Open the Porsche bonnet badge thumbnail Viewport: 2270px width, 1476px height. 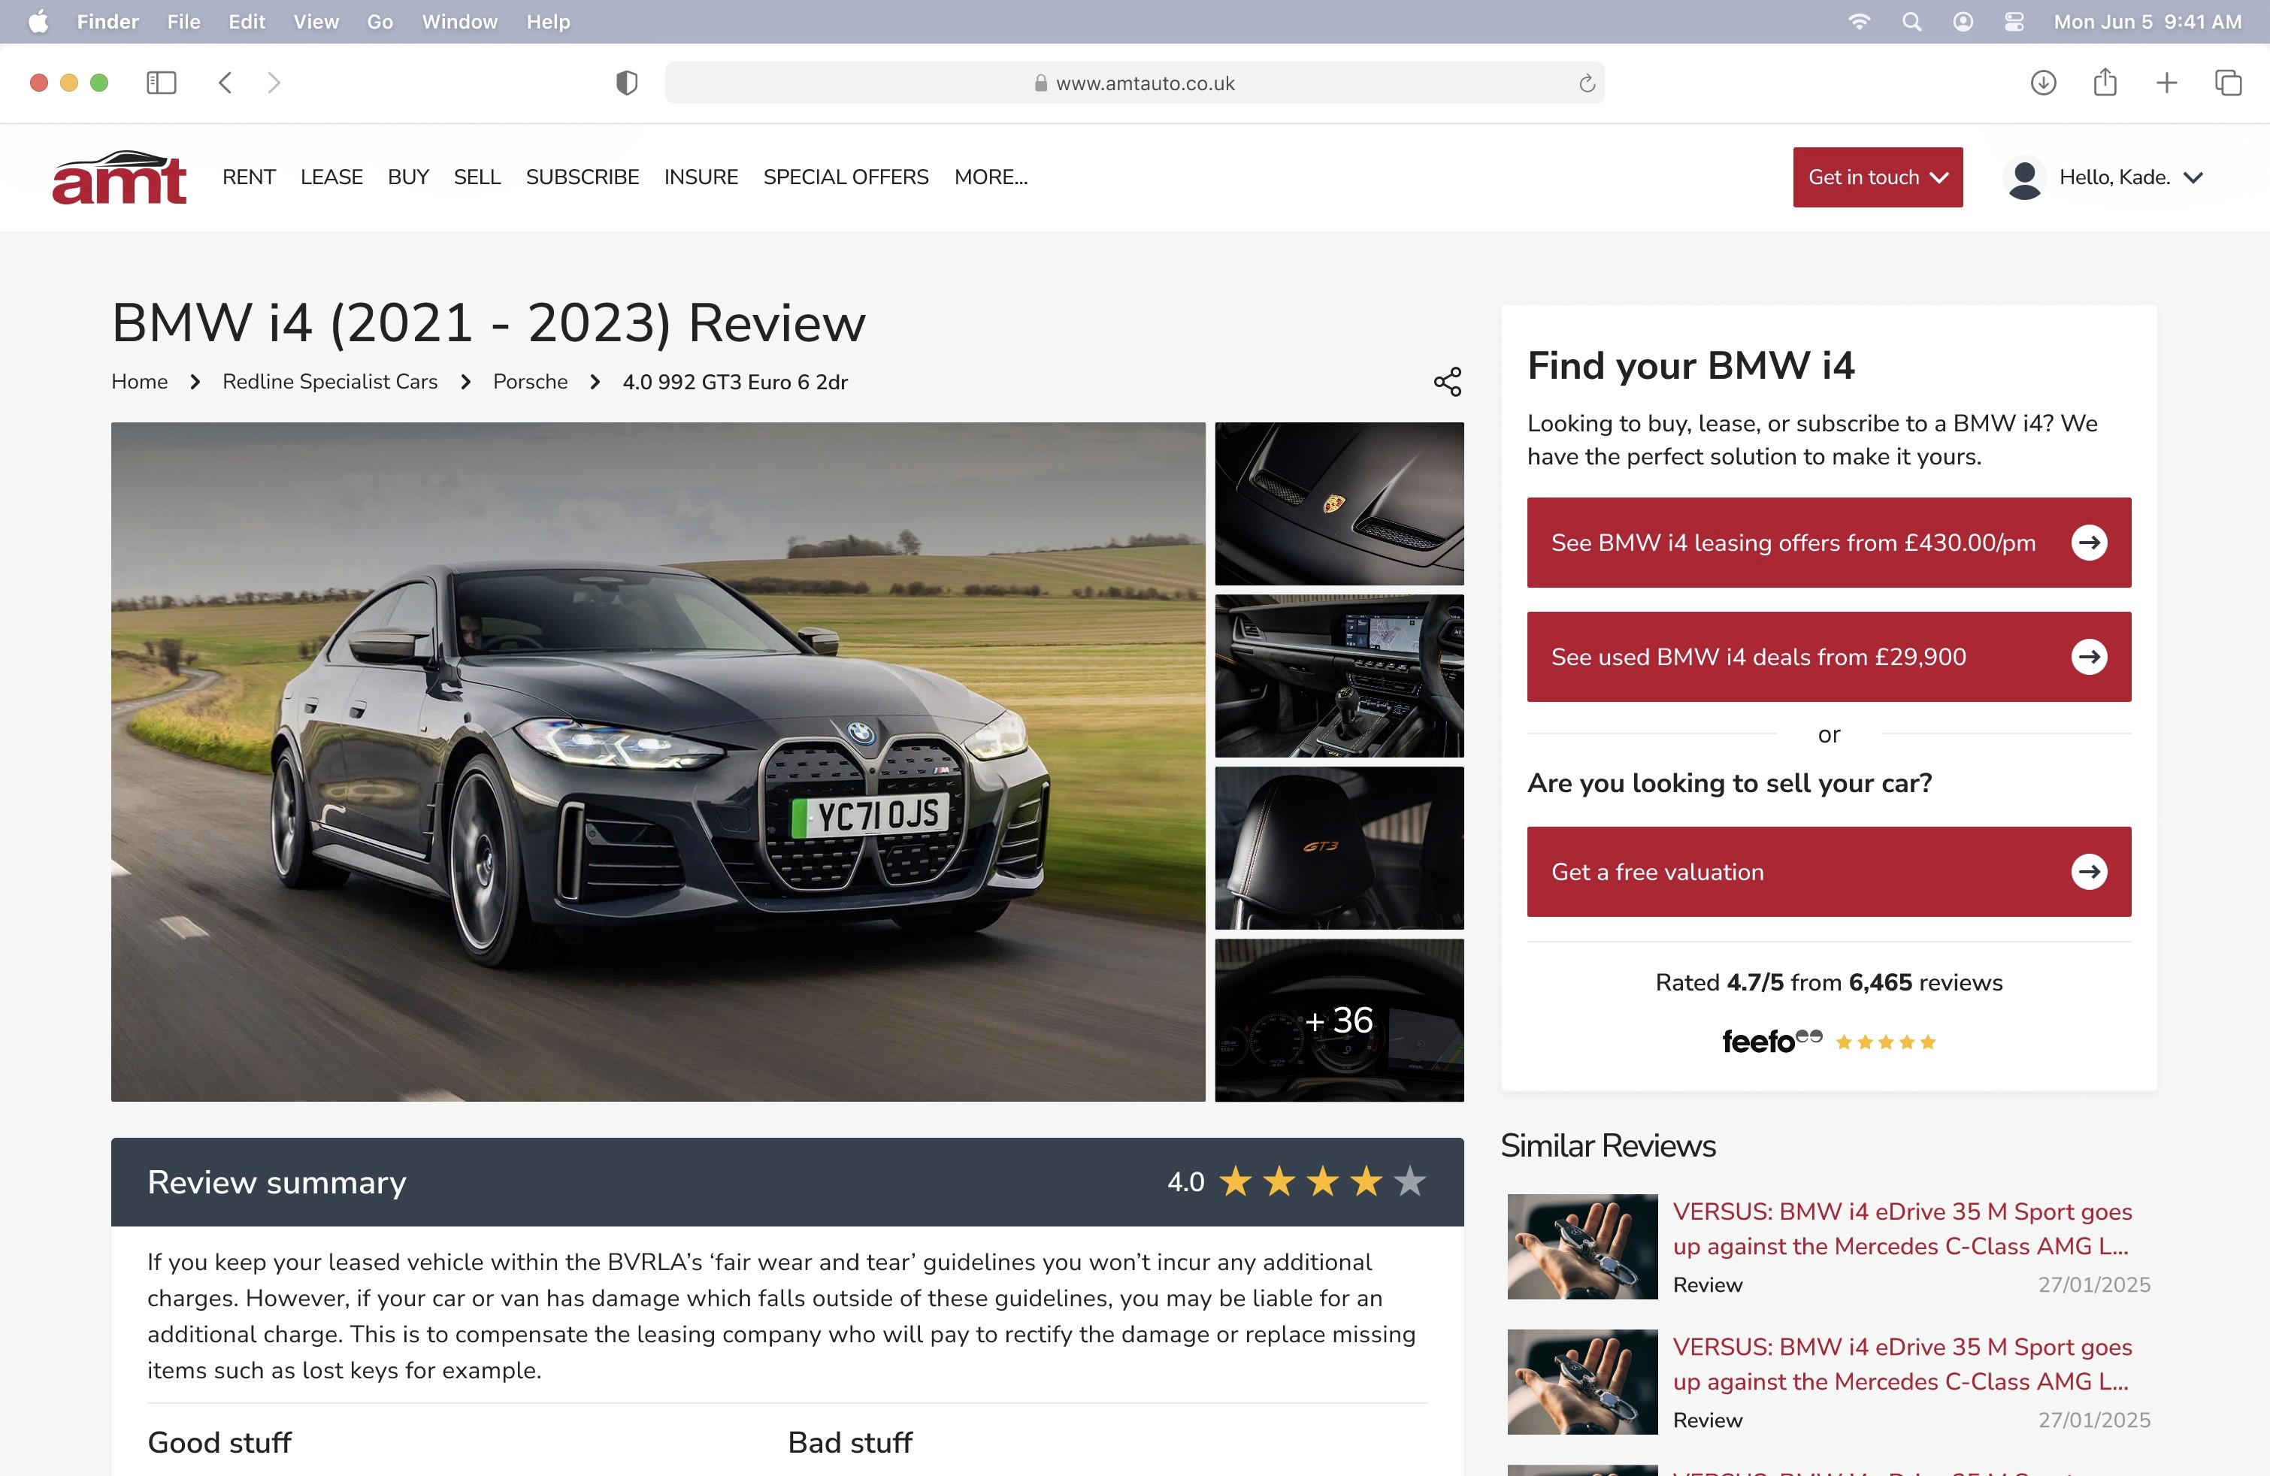click(1339, 504)
